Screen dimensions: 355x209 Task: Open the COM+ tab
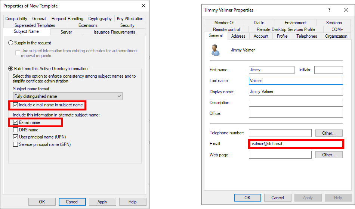click(337, 29)
